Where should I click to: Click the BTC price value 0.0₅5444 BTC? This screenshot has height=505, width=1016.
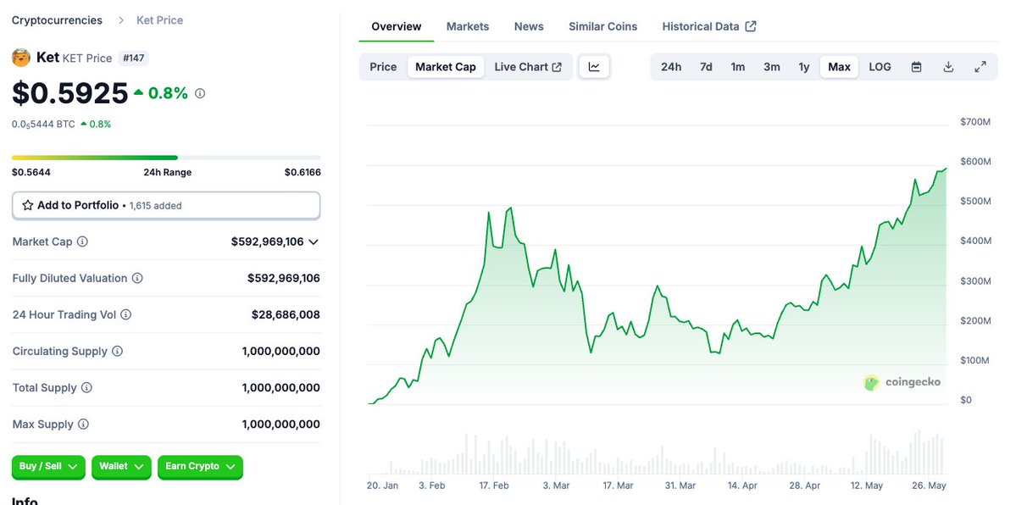point(43,124)
